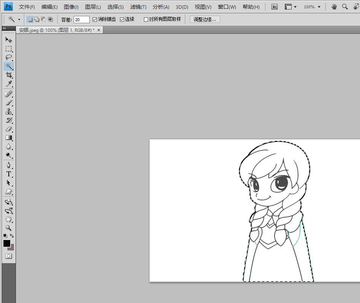The width and height of the screenshot is (360, 303).
Task: Click the 调整边缘... button
Action: pyautogui.click(x=205, y=19)
